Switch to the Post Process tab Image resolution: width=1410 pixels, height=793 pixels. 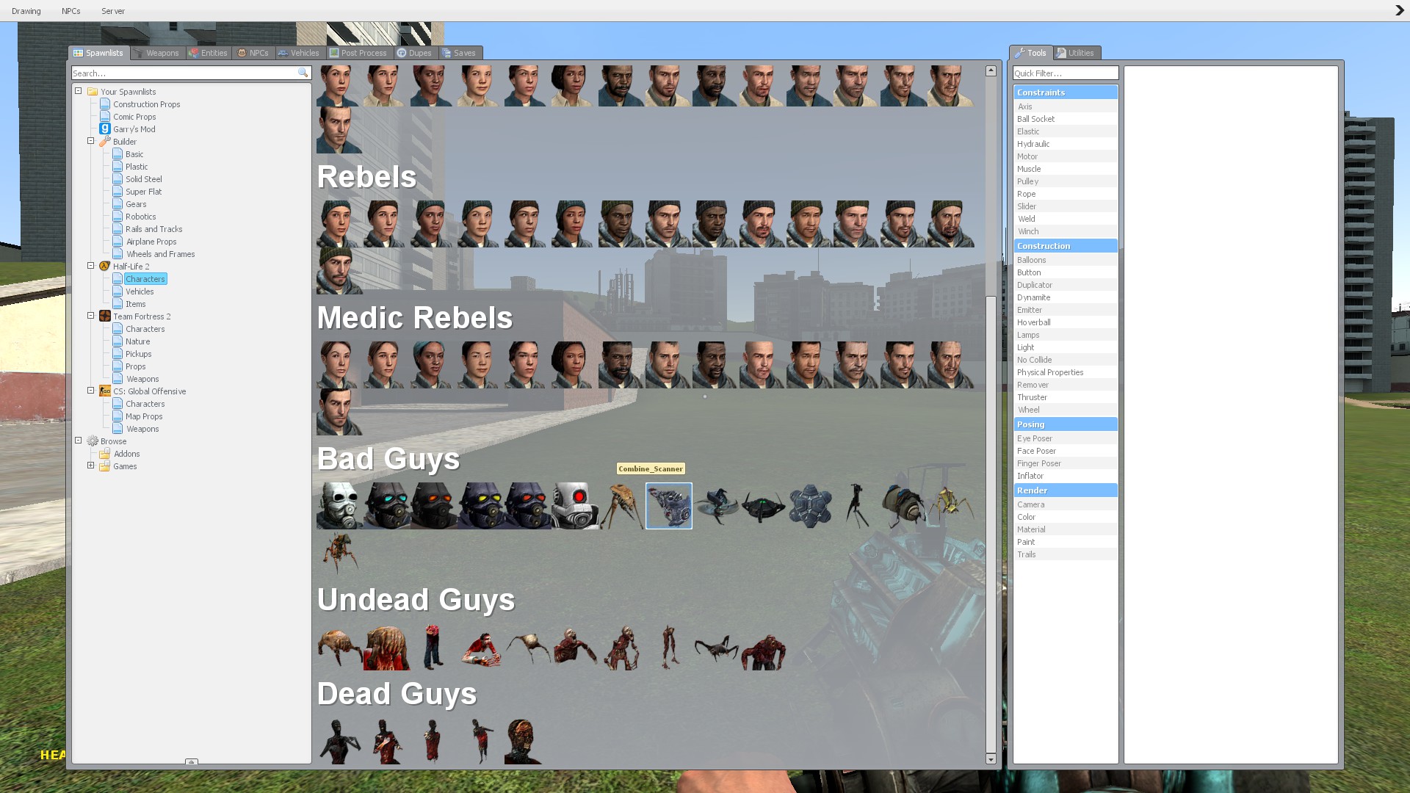click(358, 53)
